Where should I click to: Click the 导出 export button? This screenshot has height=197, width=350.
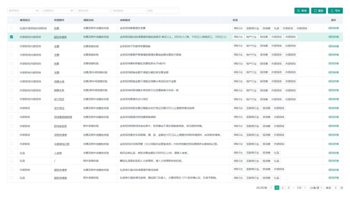tap(335, 10)
